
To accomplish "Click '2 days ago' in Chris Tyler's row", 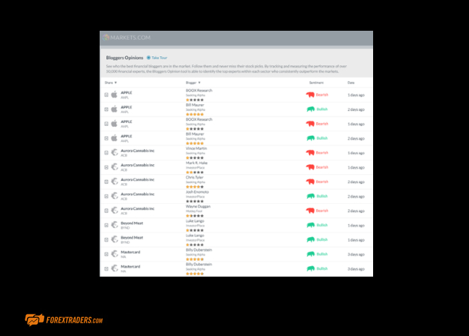I will (356, 182).
